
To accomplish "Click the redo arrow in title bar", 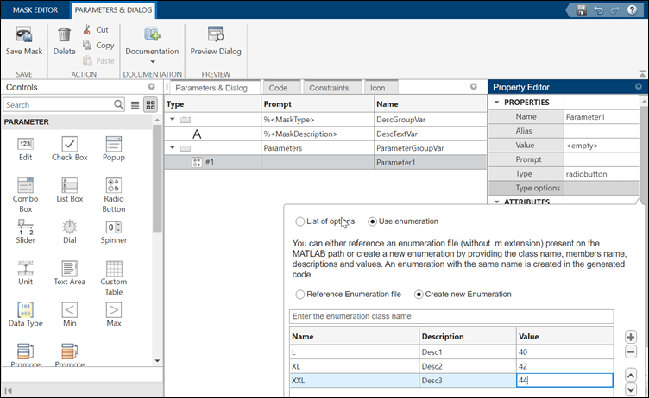I will click(x=615, y=10).
